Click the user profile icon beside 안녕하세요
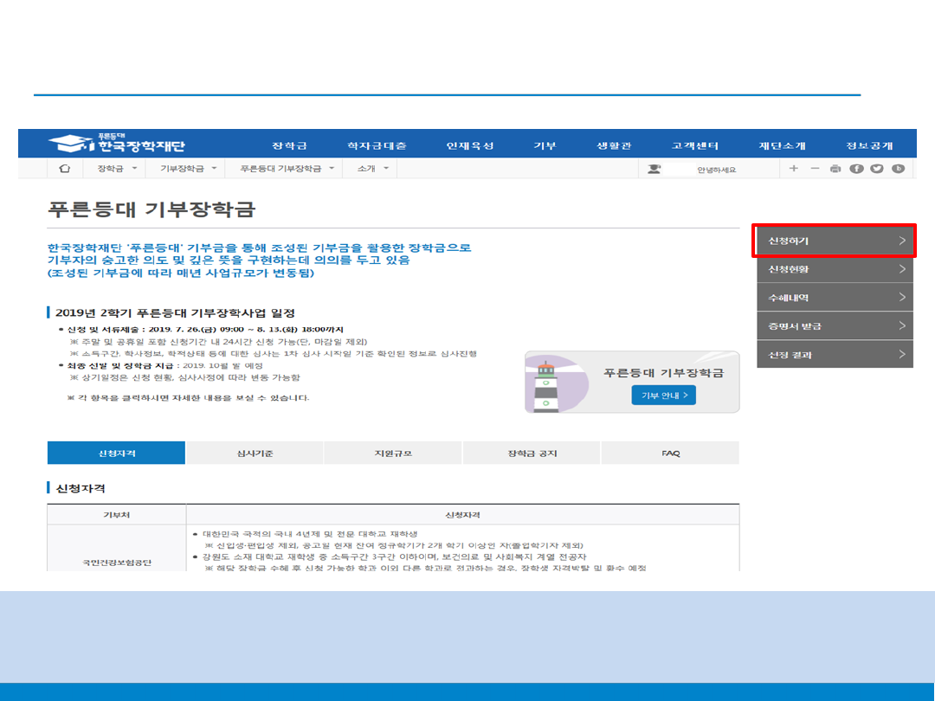935x701 pixels. [654, 169]
